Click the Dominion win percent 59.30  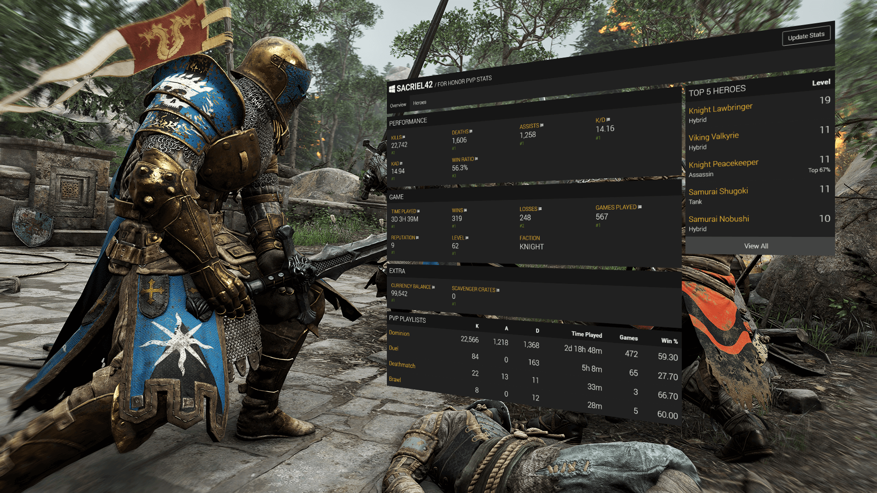tap(667, 357)
